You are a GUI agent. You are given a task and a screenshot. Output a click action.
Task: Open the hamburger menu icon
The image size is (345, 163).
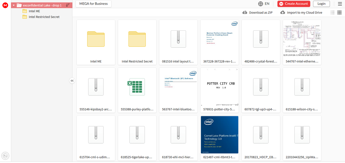tap(340, 4)
